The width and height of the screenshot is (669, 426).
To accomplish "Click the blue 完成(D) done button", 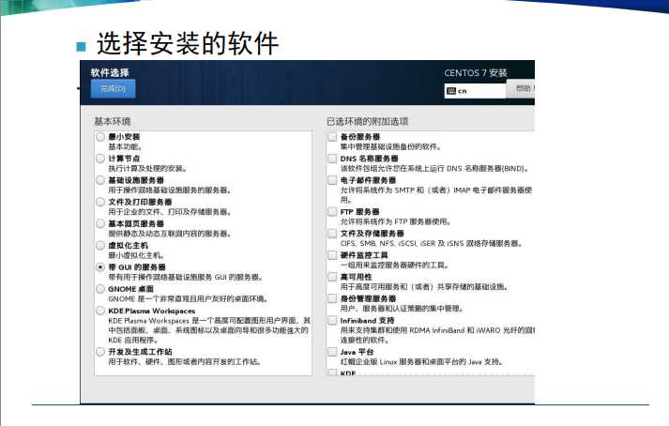I will (114, 89).
